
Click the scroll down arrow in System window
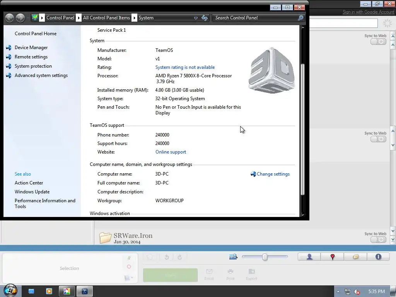point(302,214)
